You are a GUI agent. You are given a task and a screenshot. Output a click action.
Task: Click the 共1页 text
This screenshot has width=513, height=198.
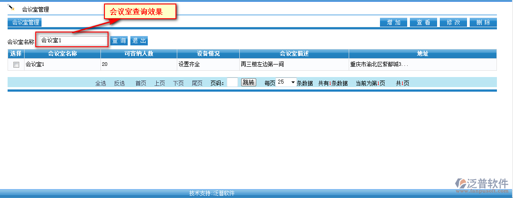pyautogui.click(x=402, y=83)
